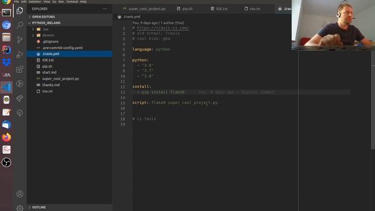
Task: Open the text editor notepad dock icon
Action: pos(6,112)
